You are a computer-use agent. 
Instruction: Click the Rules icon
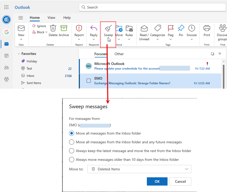pyautogui.click(x=129, y=28)
